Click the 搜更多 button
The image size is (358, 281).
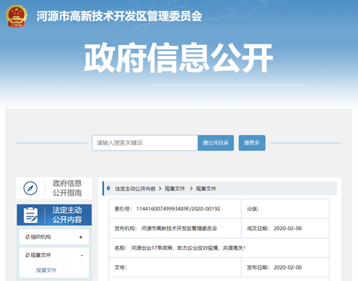(252, 143)
